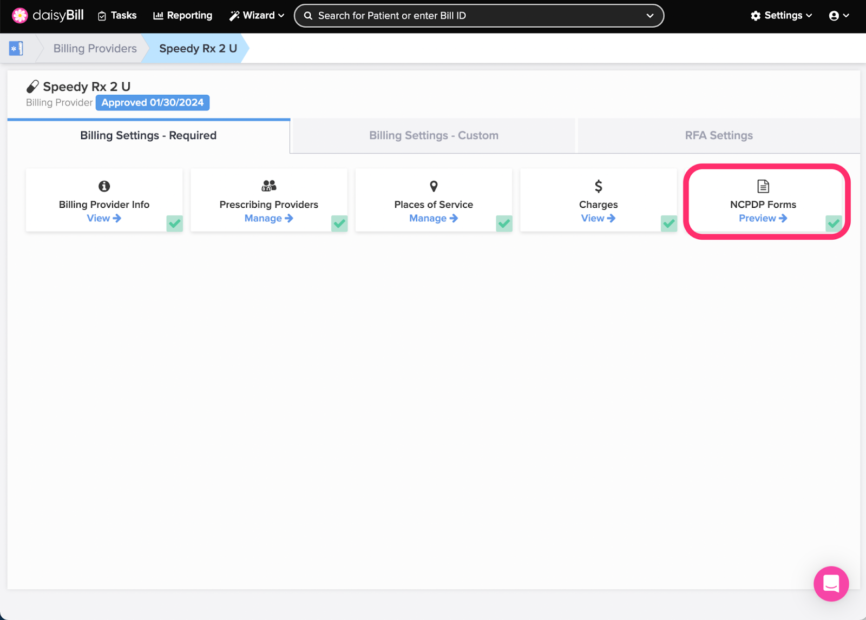
Task: Open the search bar dropdown chevron
Action: pos(649,16)
